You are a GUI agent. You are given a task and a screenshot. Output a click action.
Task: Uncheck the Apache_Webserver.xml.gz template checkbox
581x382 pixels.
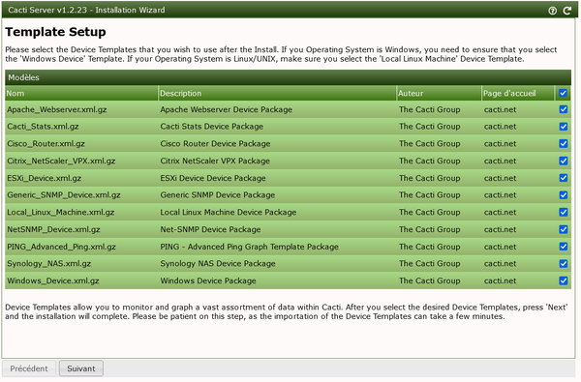pos(564,109)
